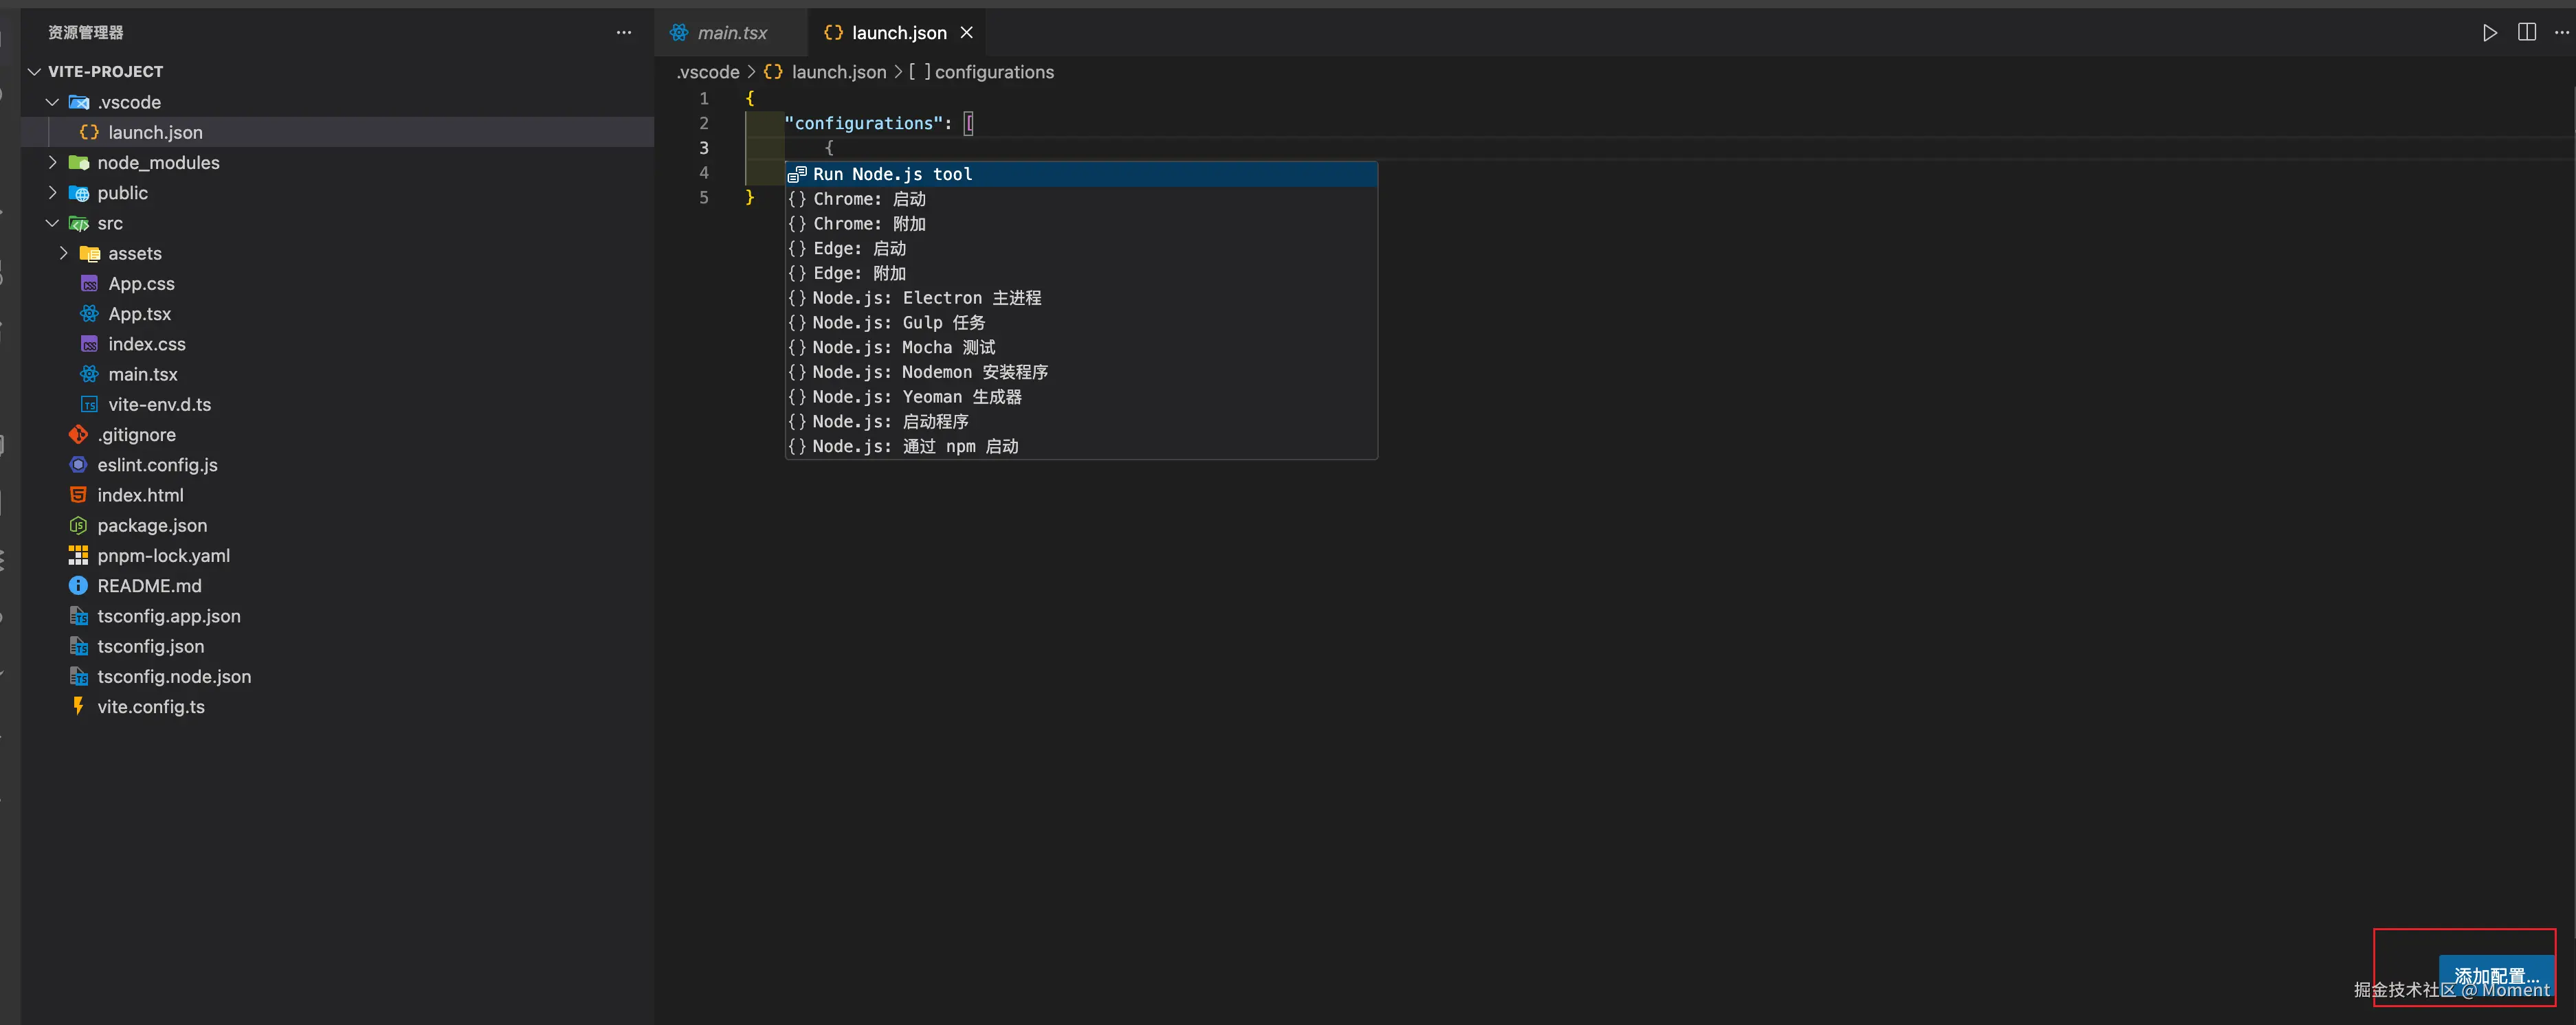Open package.json in the explorer
The image size is (2576, 1025).
152,525
